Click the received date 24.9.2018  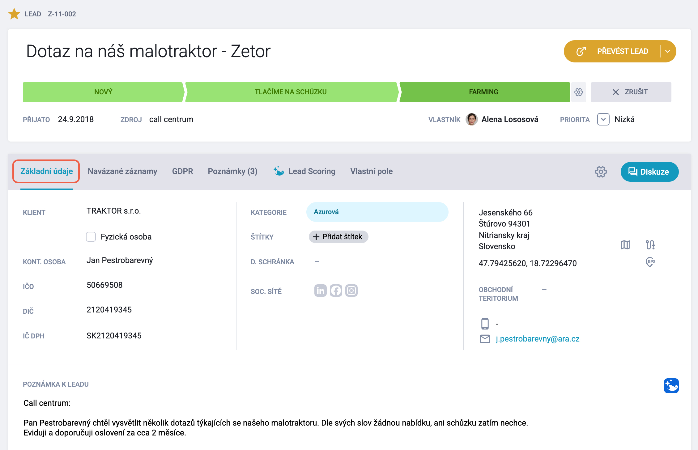[76, 119]
